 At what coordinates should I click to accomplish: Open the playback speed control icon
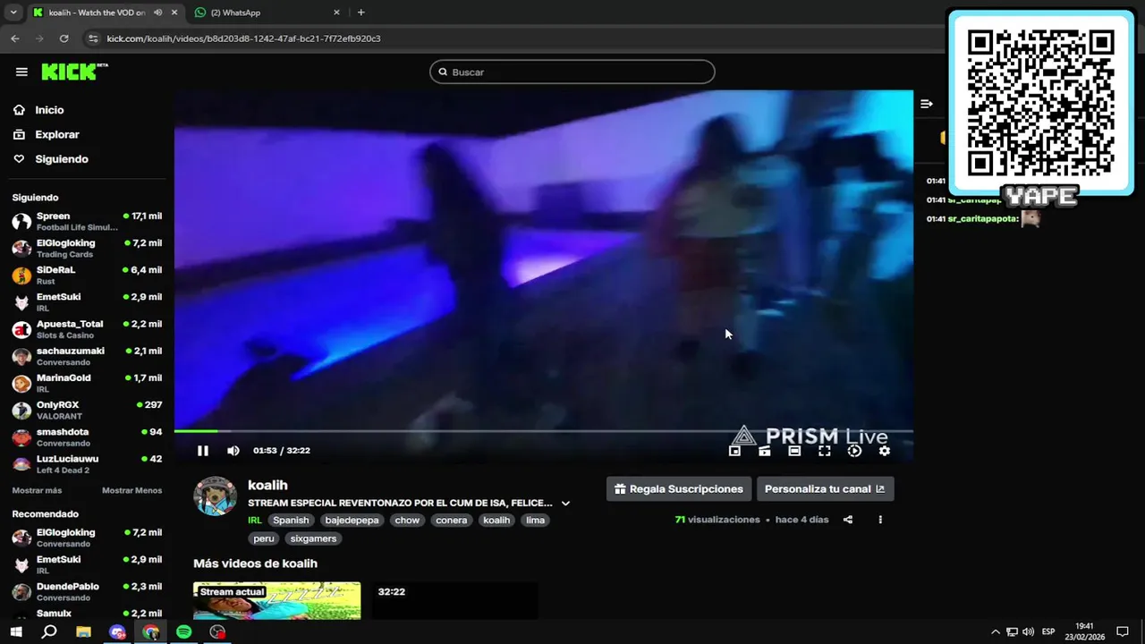854,451
